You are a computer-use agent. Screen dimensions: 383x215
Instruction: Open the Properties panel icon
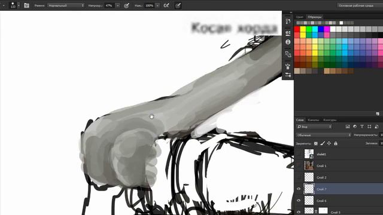point(288,33)
